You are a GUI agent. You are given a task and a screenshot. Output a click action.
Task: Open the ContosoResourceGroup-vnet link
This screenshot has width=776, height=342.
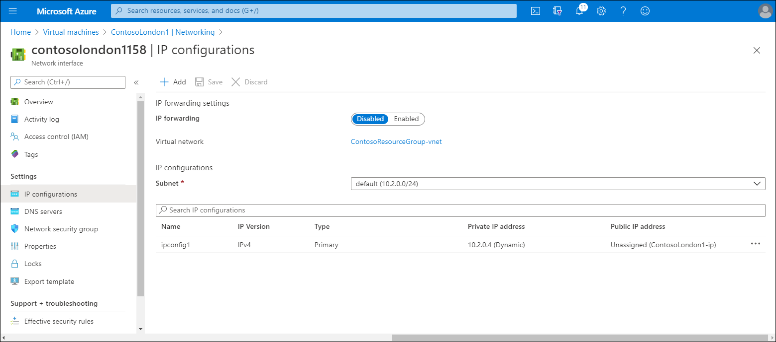tap(396, 141)
